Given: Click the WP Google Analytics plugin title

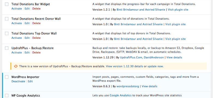Looking at the screenshot, I should (26, 96).
